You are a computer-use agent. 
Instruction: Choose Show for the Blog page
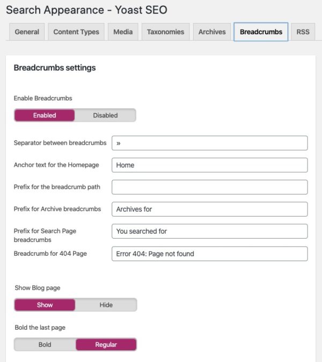pyautogui.click(x=45, y=305)
